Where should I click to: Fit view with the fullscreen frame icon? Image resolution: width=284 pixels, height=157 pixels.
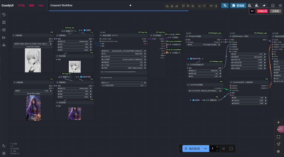[278, 137]
